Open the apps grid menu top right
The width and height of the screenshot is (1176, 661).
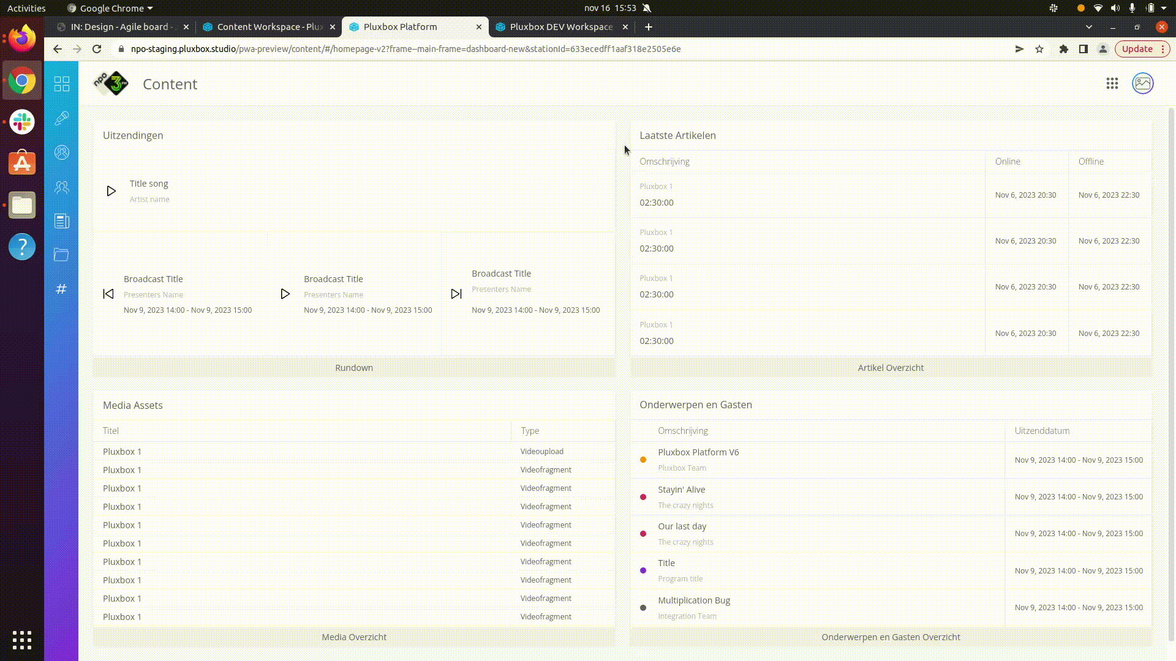pyautogui.click(x=1112, y=84)
